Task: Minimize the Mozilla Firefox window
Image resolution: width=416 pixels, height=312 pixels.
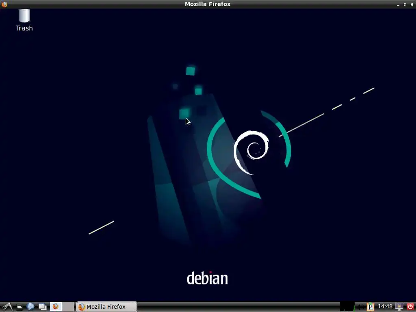Action: tap(398, 4)
